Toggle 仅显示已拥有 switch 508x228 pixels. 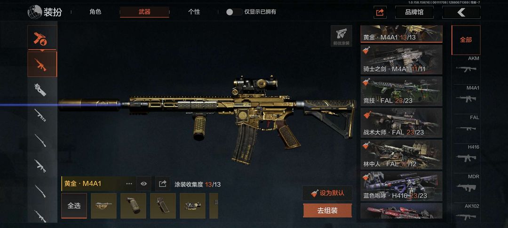(234, 12)
